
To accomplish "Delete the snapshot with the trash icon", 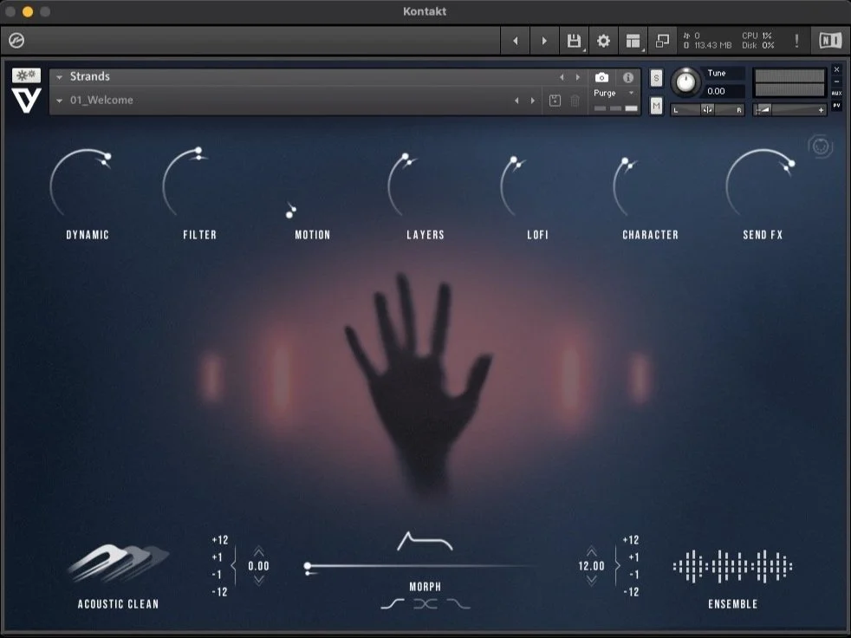I will point(575,101).
